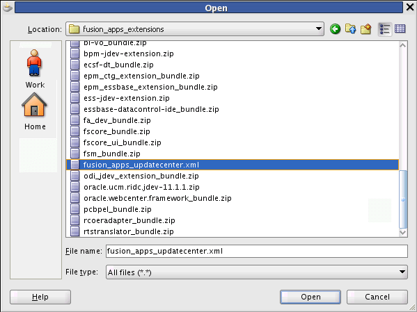Create a new folder icon
This screenshot has height=312, width=417.
(366, 28)
